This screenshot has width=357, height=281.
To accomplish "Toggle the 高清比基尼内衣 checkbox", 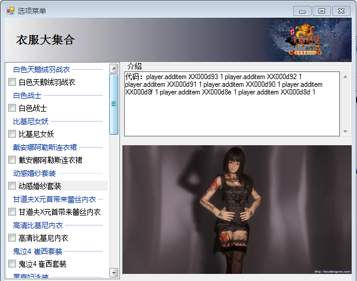I will point(12,238).
